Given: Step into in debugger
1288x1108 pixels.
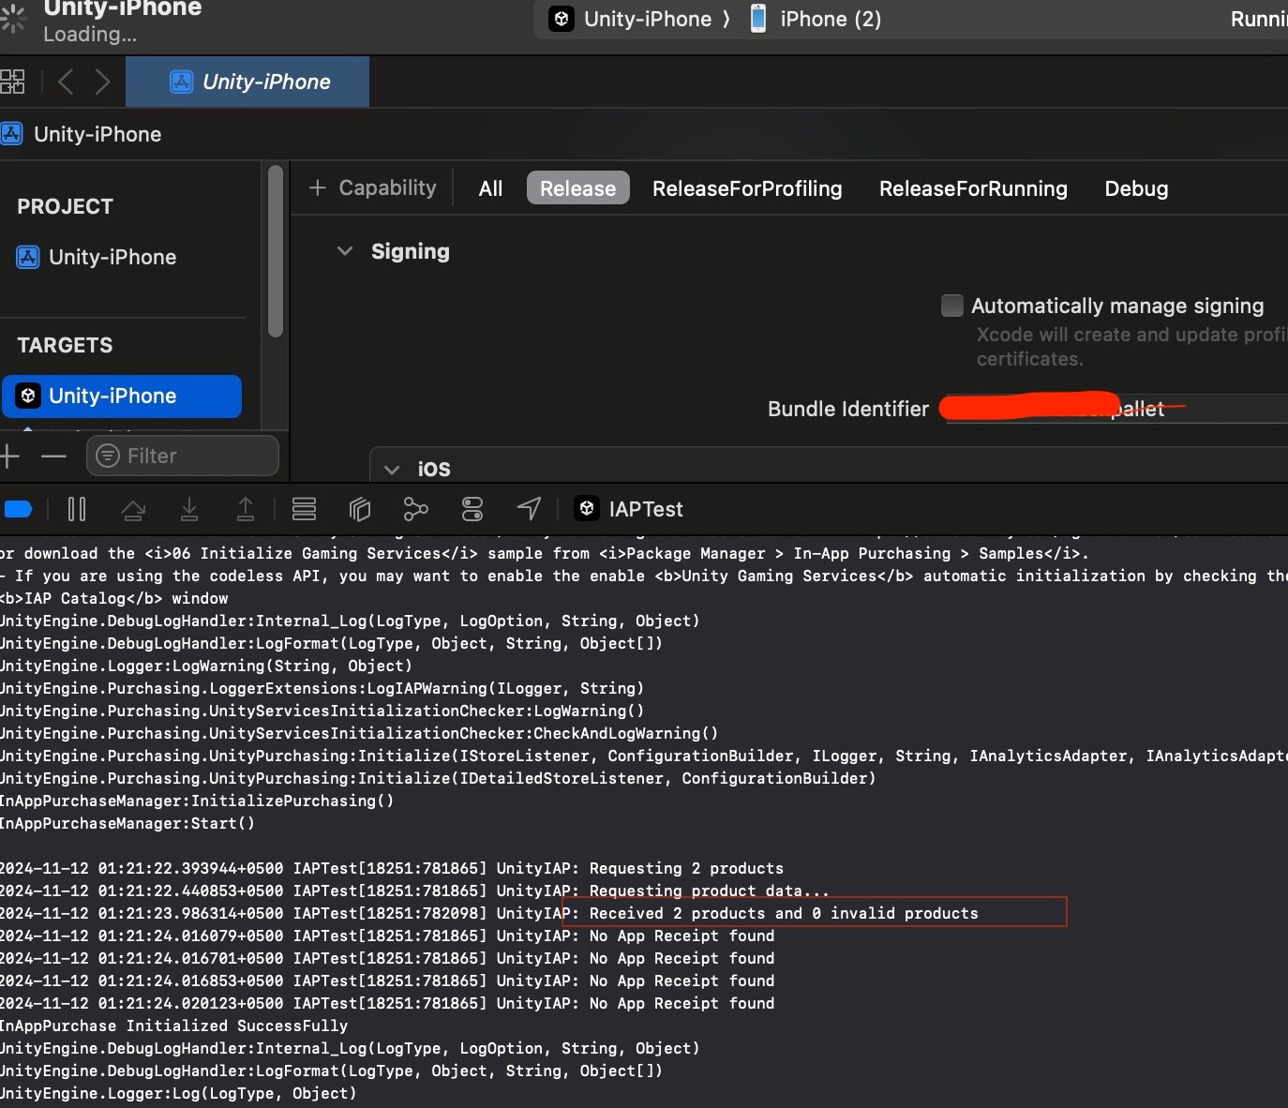Looking at the screenshot, I should coord(189,509).
